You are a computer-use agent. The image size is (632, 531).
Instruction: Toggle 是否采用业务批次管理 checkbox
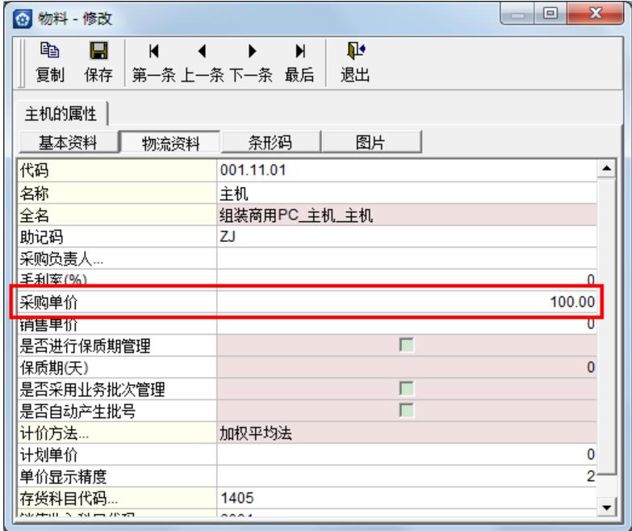click(406, 388)
